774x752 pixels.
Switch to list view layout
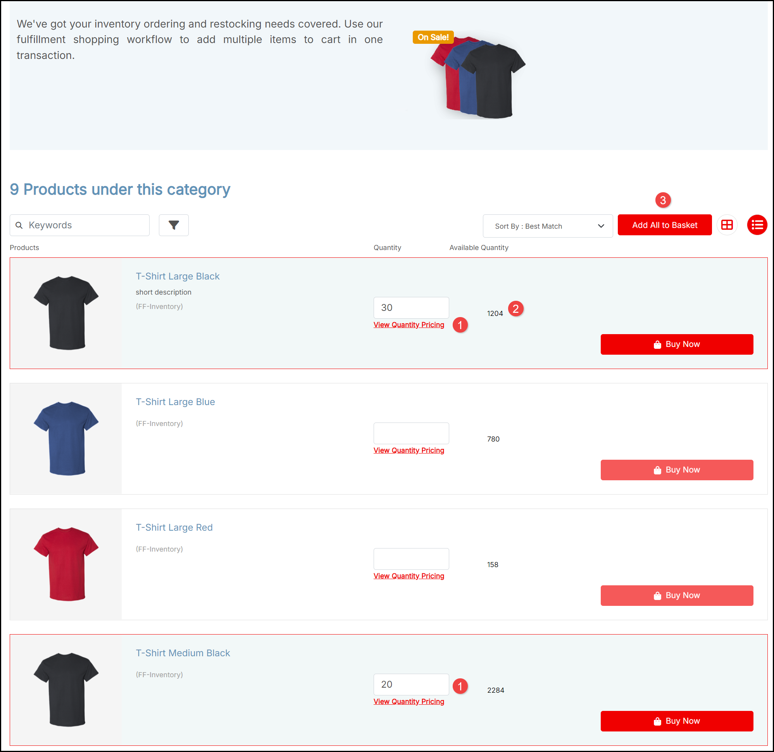pos(757,225)
